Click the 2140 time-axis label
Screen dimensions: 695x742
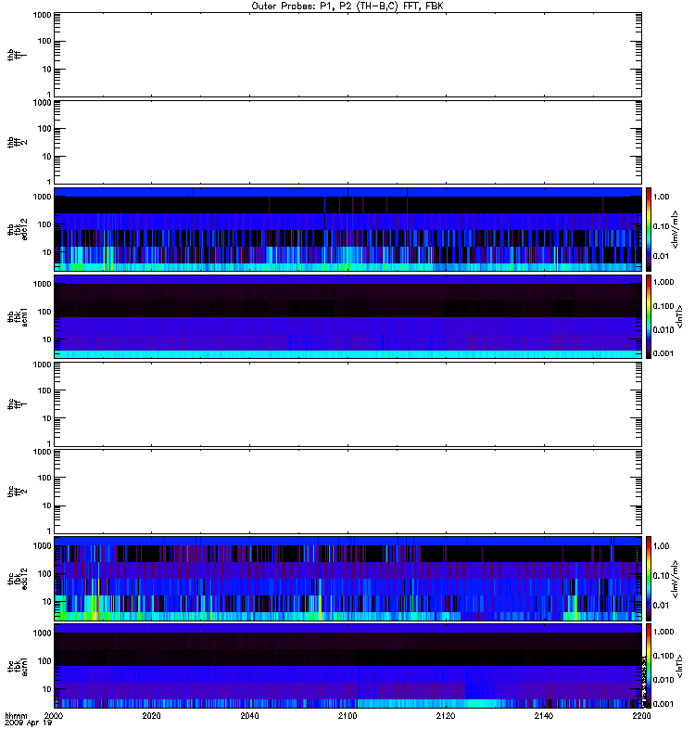coord(544,715)
